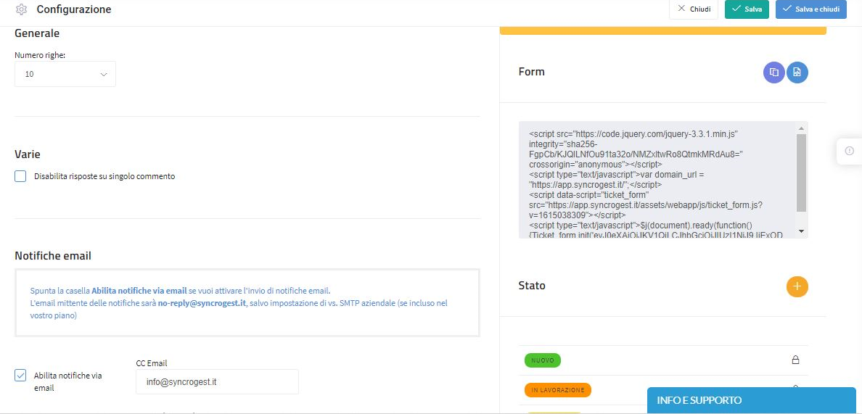Click the green Salva button
Viewport: 862px width, 414px height.
point(747,9)
